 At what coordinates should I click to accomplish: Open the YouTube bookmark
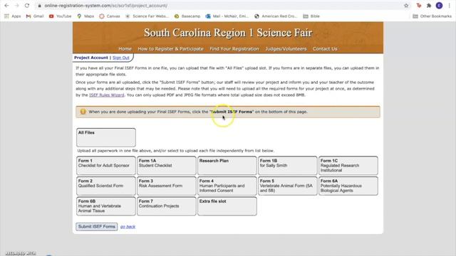60,16
